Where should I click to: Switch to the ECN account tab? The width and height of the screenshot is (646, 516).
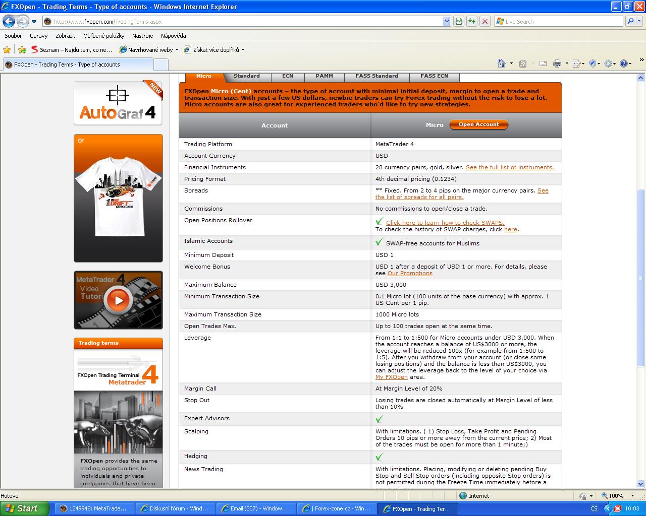288,76
